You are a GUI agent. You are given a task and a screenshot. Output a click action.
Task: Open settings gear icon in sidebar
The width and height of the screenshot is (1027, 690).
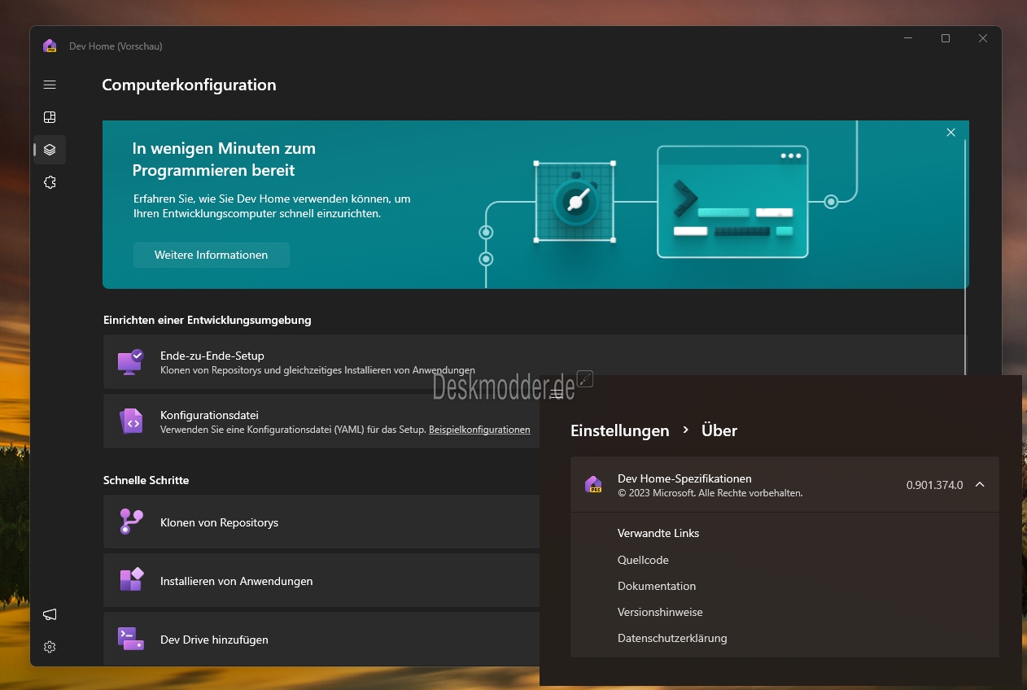pyautogui.click(x=50, y=647)
